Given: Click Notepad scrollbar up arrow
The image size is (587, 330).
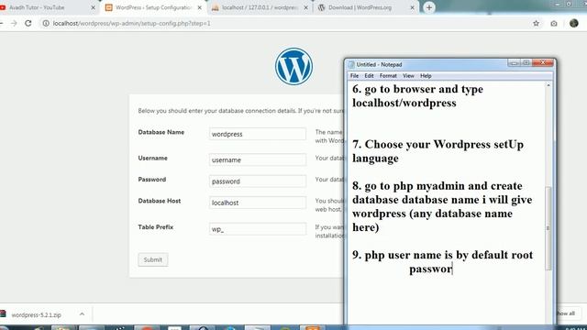Looking at the screenshot, I should pyautogui.click(x=548, y=85).
